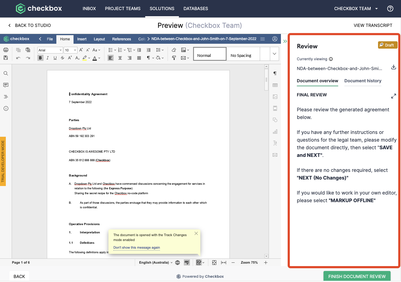This screenshot has width=401, height=282.
Task: Open the Checkbox Team account dropdown
Action: [x=356, y=9]
